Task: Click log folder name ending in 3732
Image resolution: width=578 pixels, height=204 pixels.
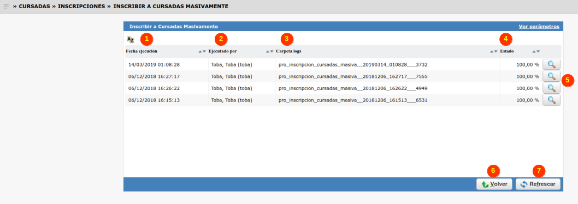Action: [x=353, y=65]
